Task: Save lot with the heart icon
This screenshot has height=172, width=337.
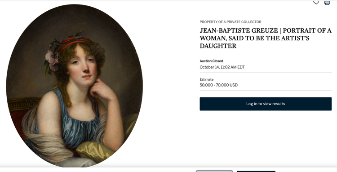Action: pyautogui.click(x=316, y=3)
